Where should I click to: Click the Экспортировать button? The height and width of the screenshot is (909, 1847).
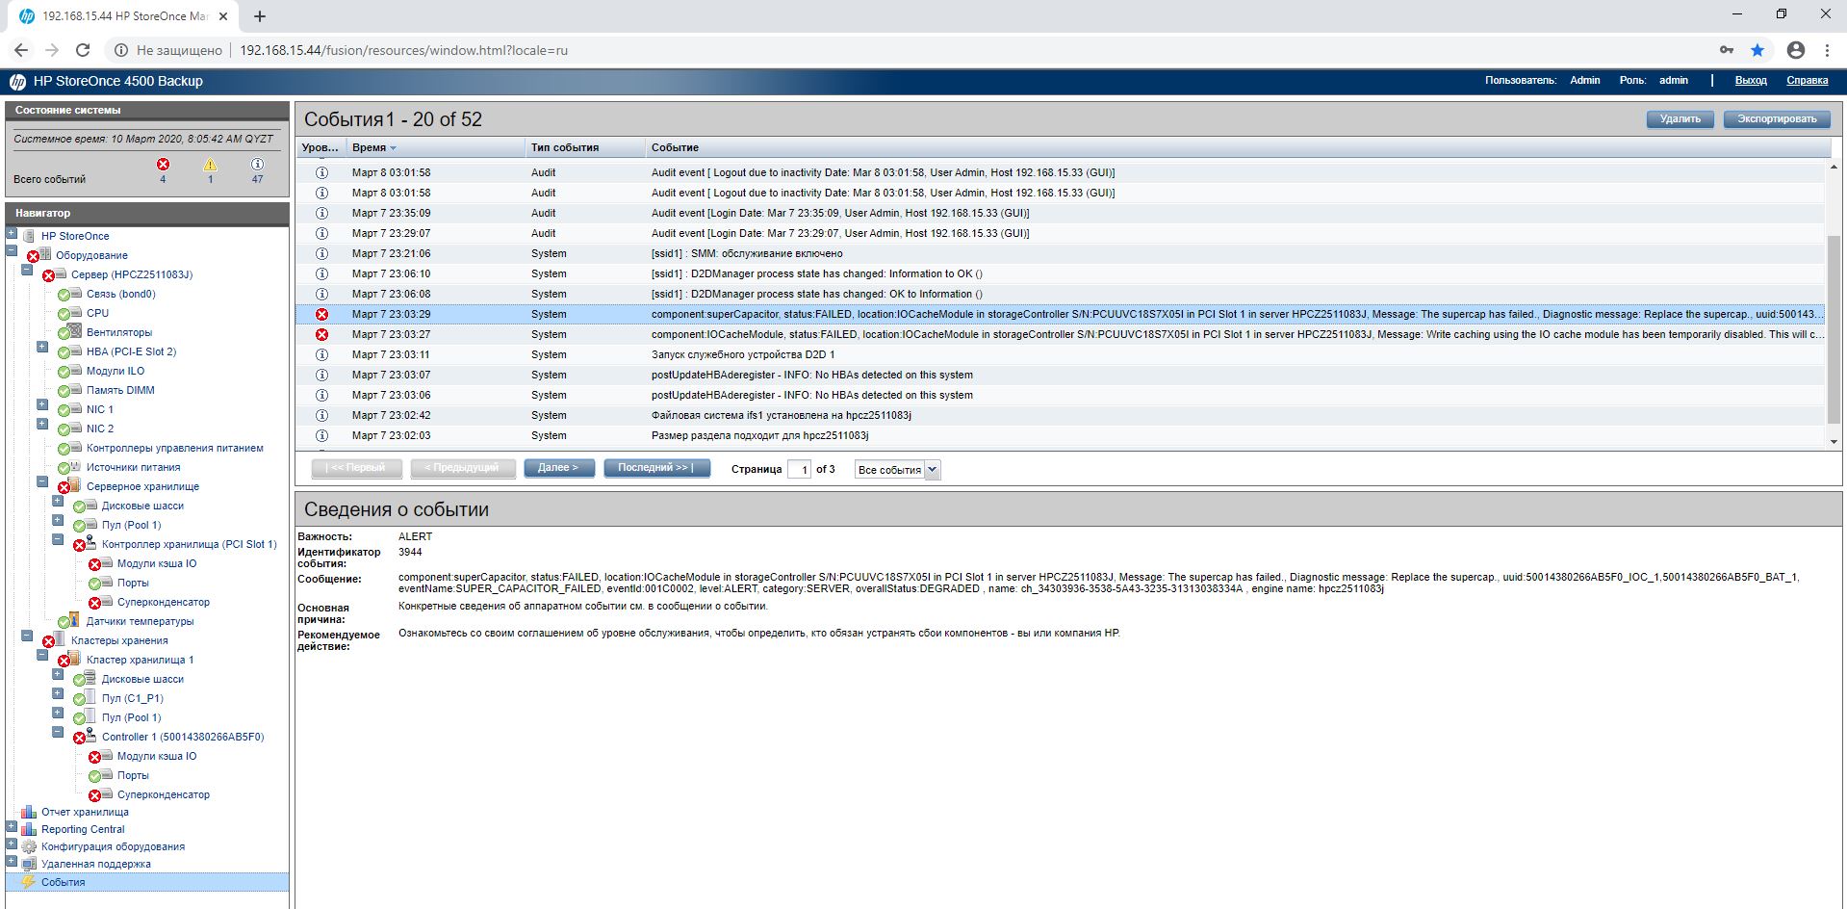1776,118
